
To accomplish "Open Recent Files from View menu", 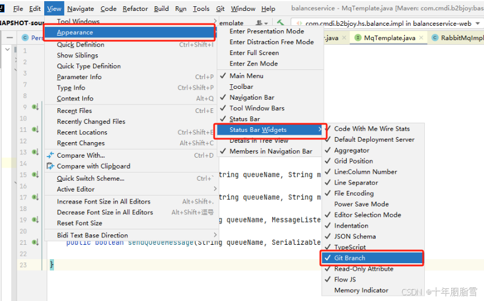I will [x=131, y=111].
